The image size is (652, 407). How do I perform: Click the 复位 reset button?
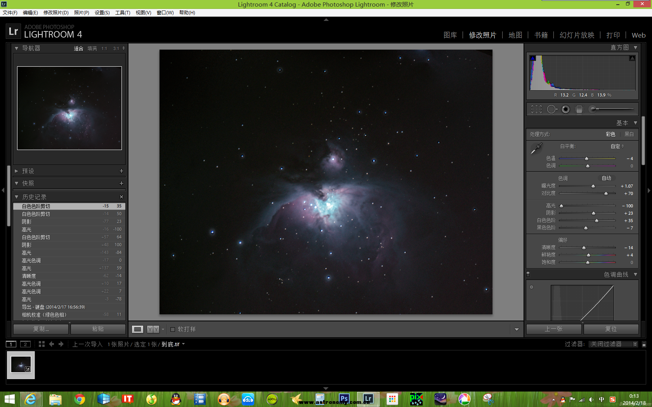click(x=611, y=329)
